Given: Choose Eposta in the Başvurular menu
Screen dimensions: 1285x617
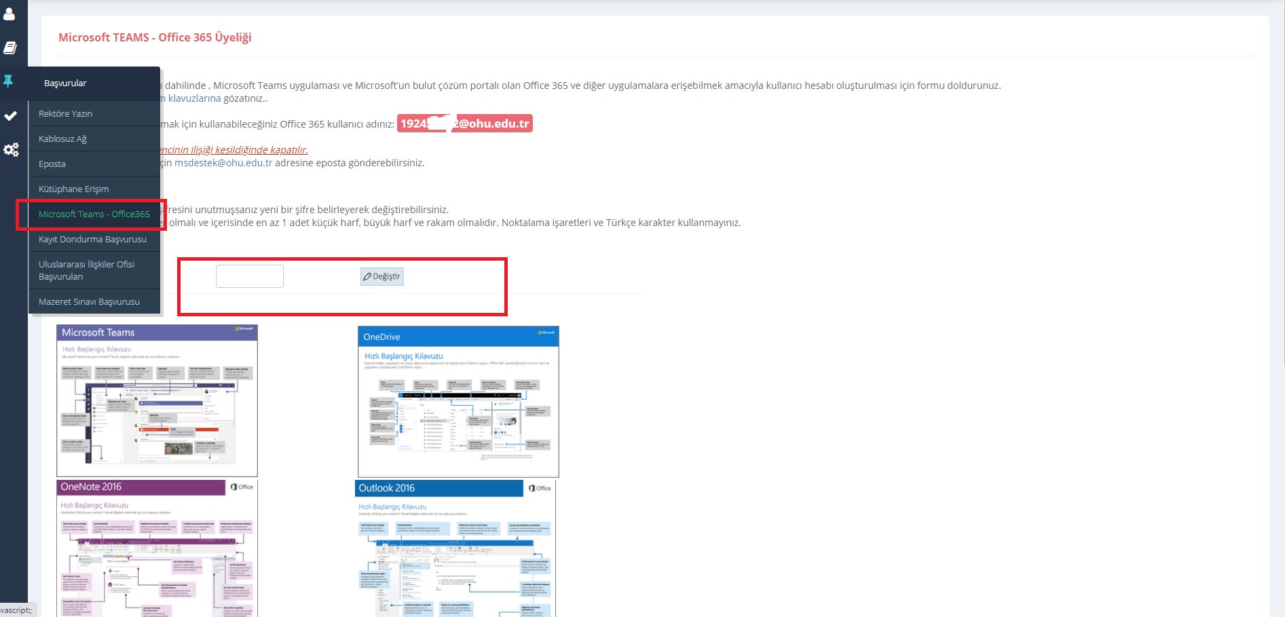Looking at the screenshot, I should [x=94, y=164].
